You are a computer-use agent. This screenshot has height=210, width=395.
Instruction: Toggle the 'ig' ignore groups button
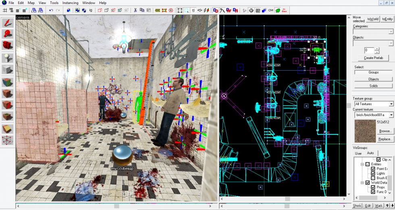click(91, 10)
